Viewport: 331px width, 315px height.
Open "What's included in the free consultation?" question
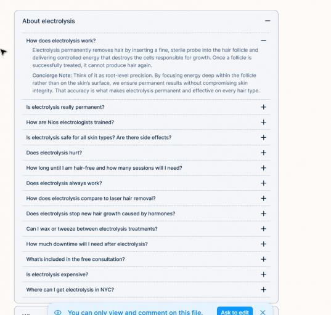[x=146, y=259]
